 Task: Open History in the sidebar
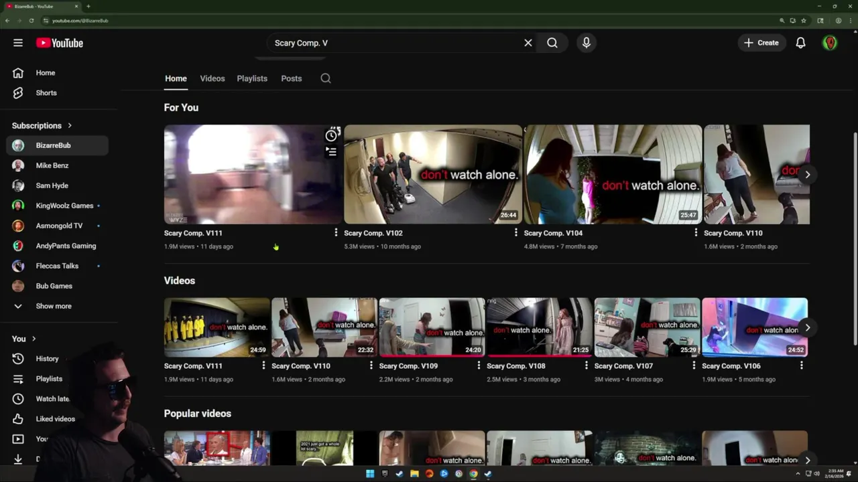tap(57, 359)
